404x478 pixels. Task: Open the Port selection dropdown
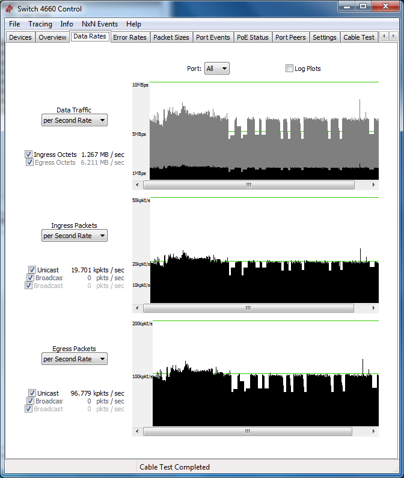coord(217,69)
